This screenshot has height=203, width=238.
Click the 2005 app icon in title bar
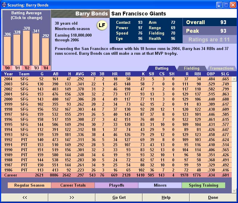point(4,5)
